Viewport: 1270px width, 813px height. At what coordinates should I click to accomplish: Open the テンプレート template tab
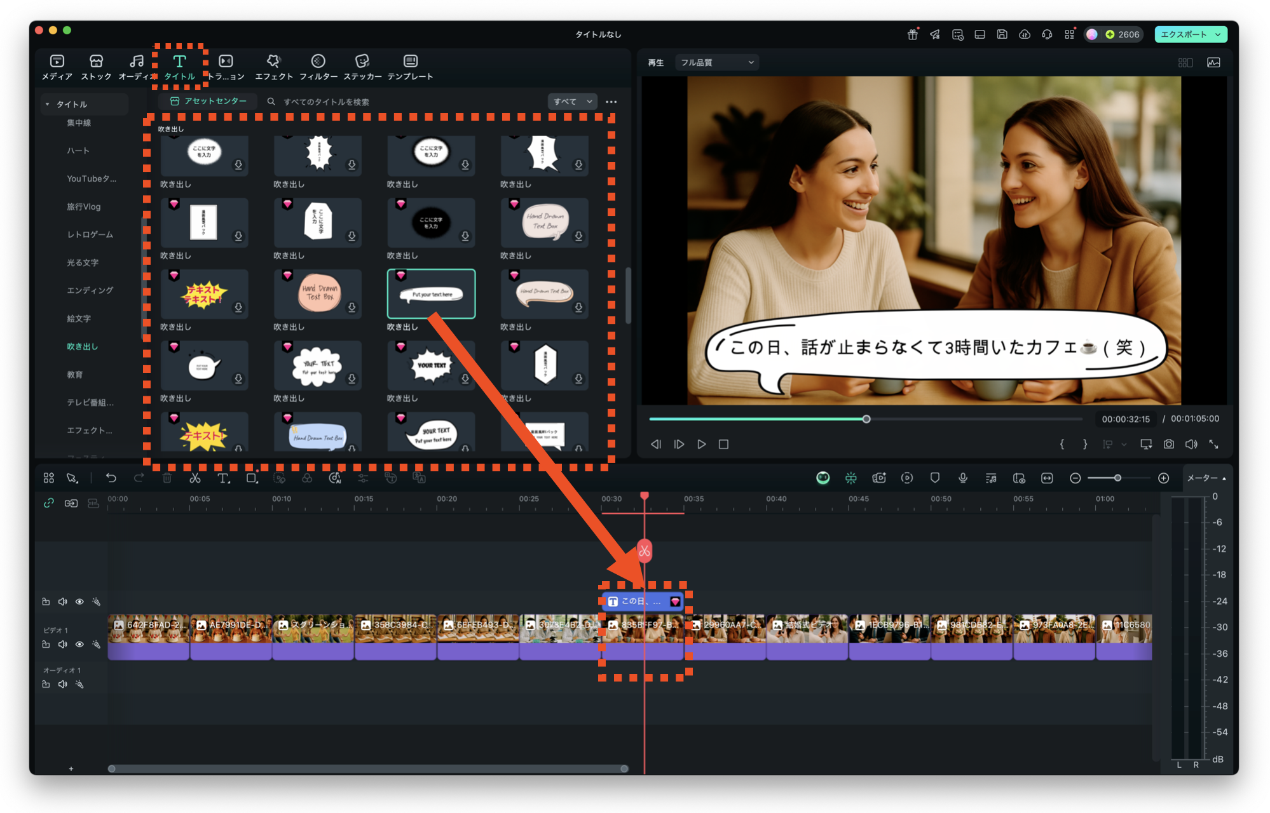(x=410, y=67)
